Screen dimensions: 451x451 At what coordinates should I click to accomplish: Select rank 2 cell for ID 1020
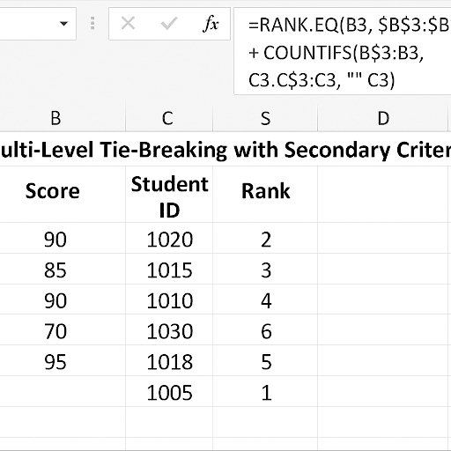(265, 238)
